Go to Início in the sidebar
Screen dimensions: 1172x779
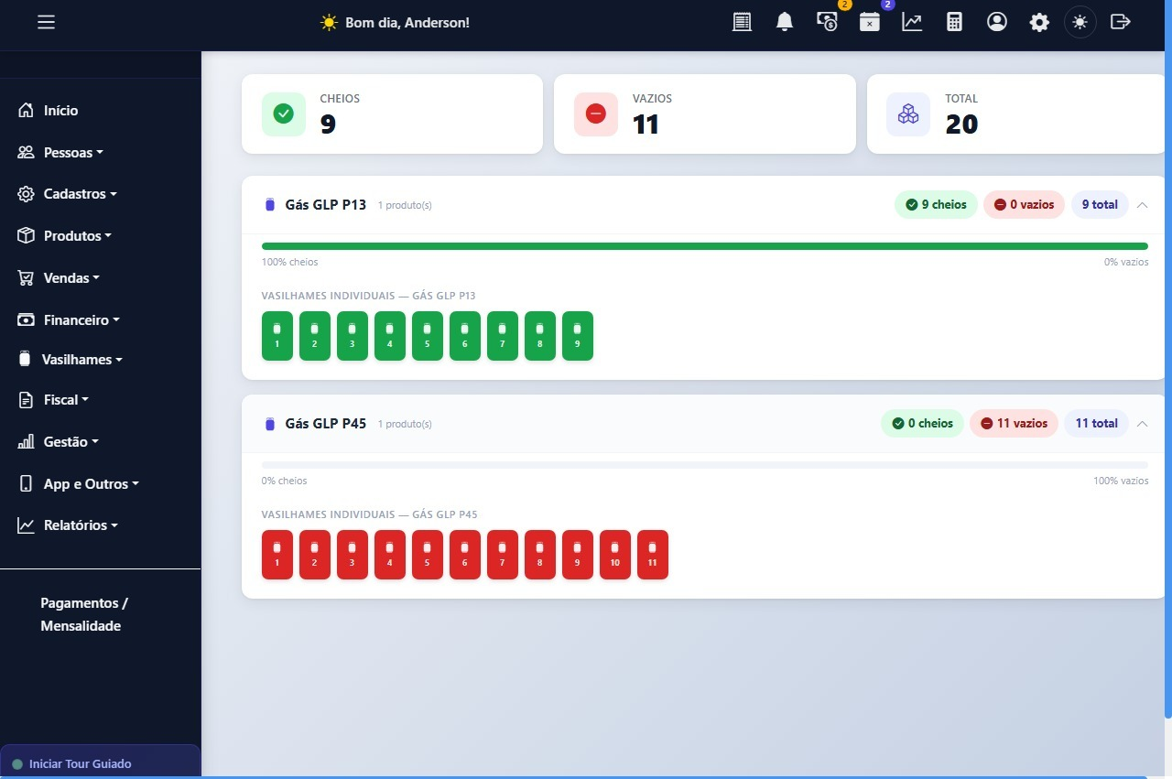pyautogui.click(x=60, y=110)
